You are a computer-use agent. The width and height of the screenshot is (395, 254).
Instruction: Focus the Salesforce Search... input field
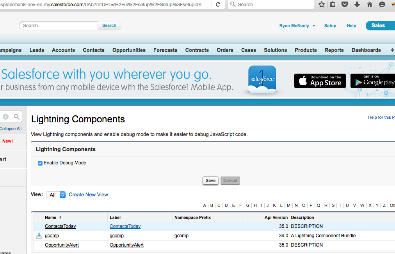[x=59, y=26]
